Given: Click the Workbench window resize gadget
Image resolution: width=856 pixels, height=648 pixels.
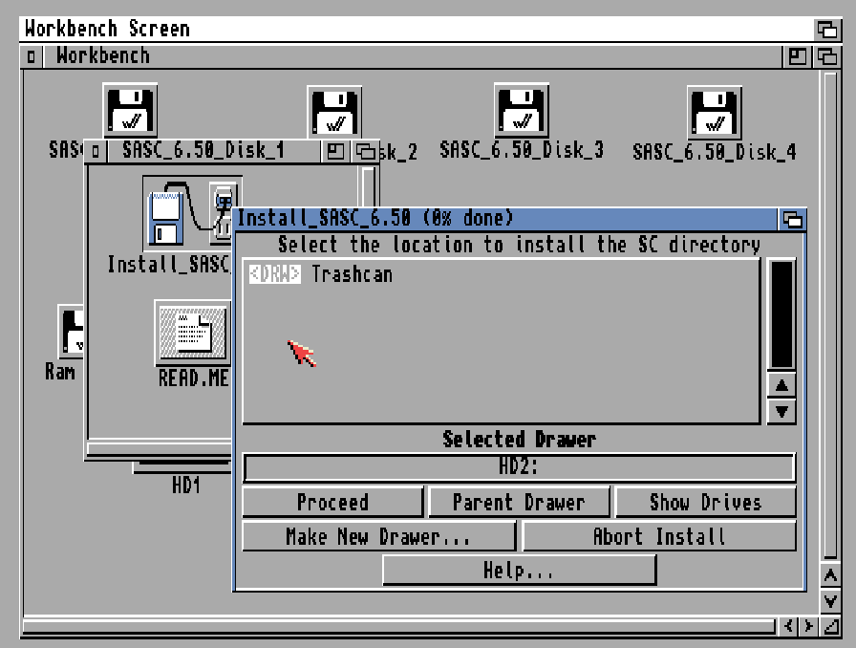Looking at the screenshot, I should 830,626.
